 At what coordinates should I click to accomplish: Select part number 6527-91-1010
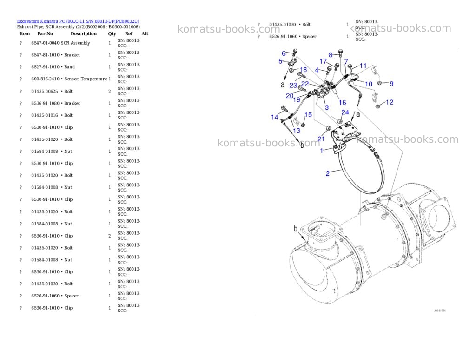pos(45,67)
